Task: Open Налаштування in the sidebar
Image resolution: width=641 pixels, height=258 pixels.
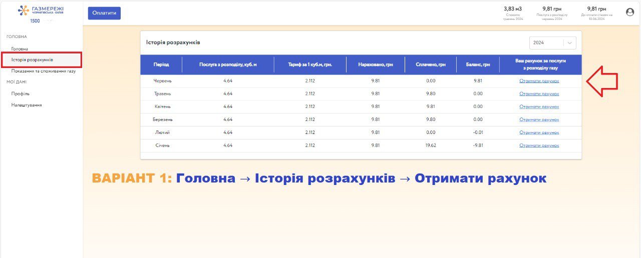Action: pyautogui.click(x=27, y=105)
